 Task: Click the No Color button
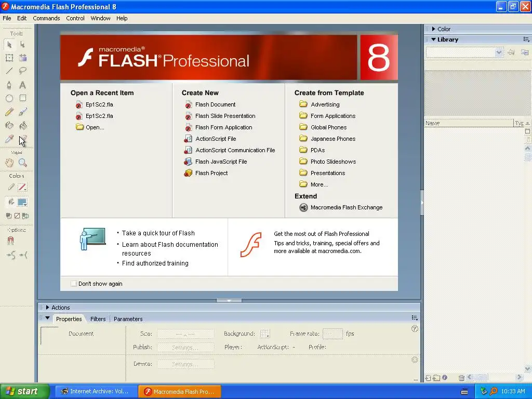17,216
